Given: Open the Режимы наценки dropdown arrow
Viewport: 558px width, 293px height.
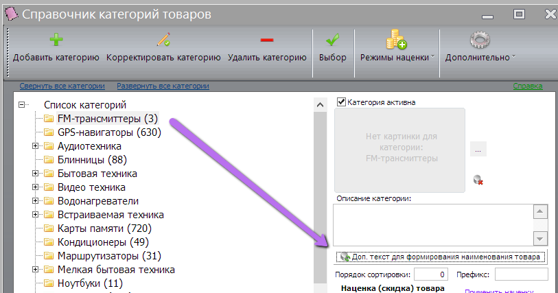Looking at the screenshot, I should (432, 56).
